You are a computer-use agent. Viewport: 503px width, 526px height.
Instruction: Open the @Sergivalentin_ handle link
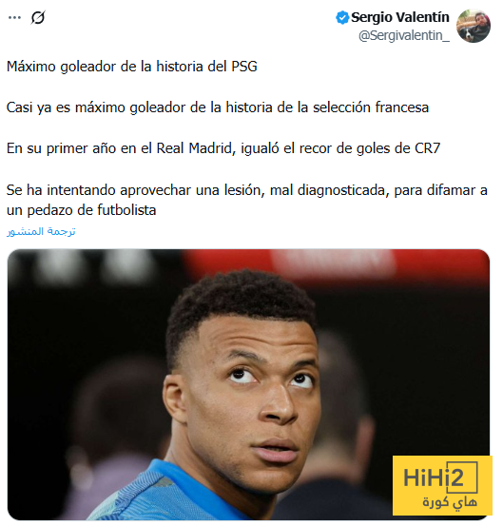[x=404, y=35]
